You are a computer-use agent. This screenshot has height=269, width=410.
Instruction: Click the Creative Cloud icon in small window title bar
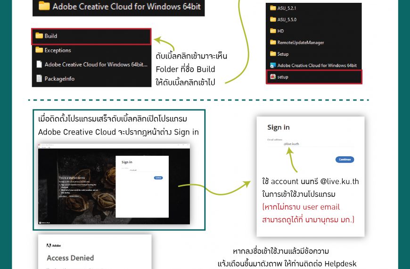pos(40,144)
